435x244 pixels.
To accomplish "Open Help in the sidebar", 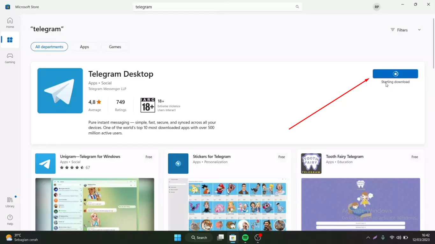I will click(x=10, y=220).
